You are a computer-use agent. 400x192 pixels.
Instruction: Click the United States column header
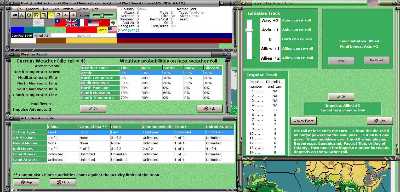[x=220, y=127]
